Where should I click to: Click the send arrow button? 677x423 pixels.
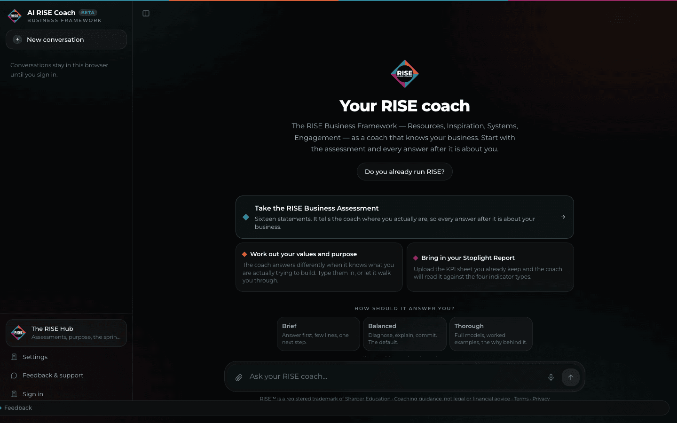click(x=571, y=377)
